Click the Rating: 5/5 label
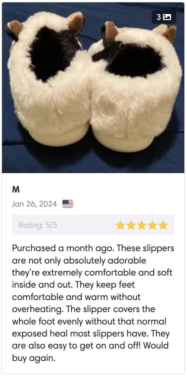 [x=38, y=225]
